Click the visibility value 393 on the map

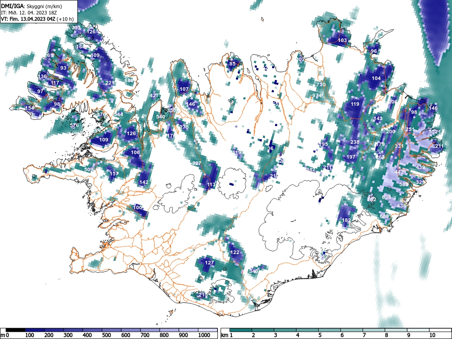pyautogui.click(x=76, y=28)
